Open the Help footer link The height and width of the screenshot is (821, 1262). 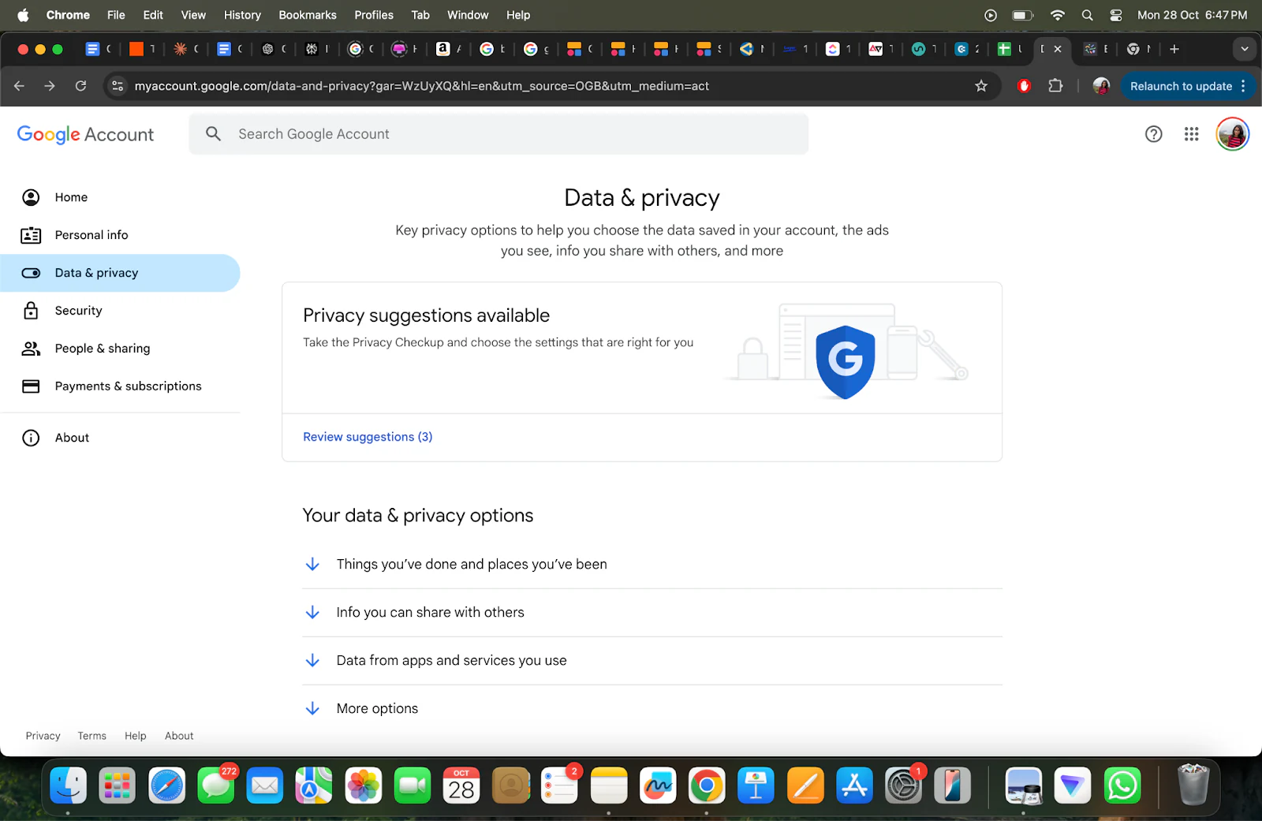(135, 736)
